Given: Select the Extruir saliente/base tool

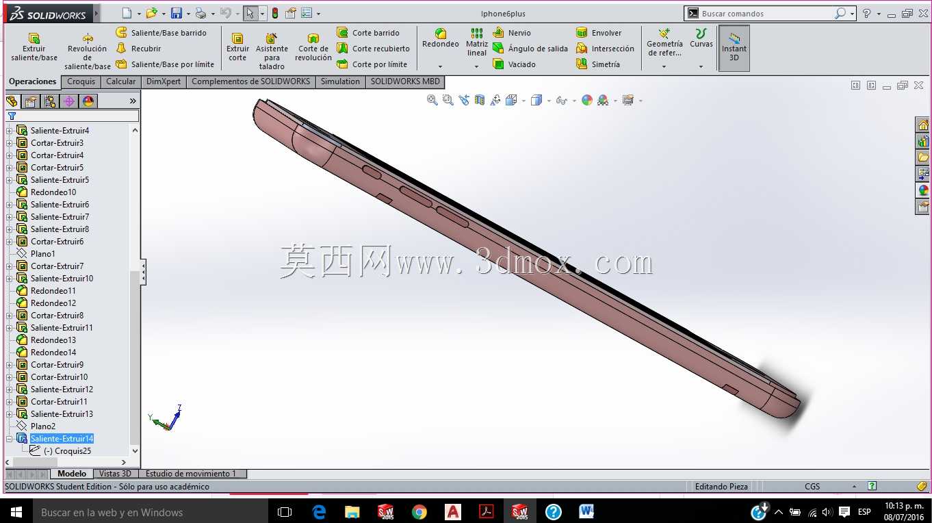Looking at the screenshot, I should (34, 47).
